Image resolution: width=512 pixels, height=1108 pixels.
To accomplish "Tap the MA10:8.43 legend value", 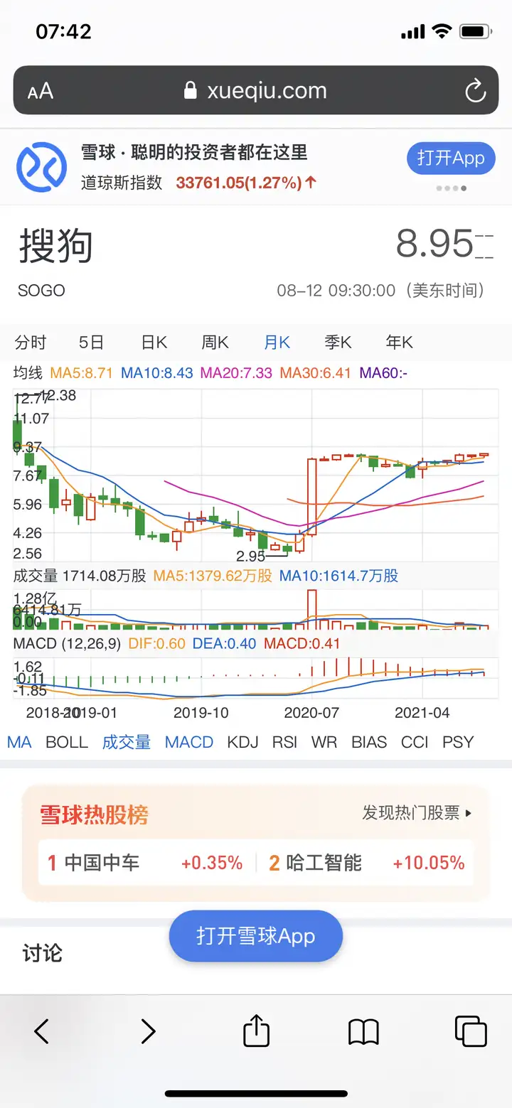I will [x=157, y=372].
